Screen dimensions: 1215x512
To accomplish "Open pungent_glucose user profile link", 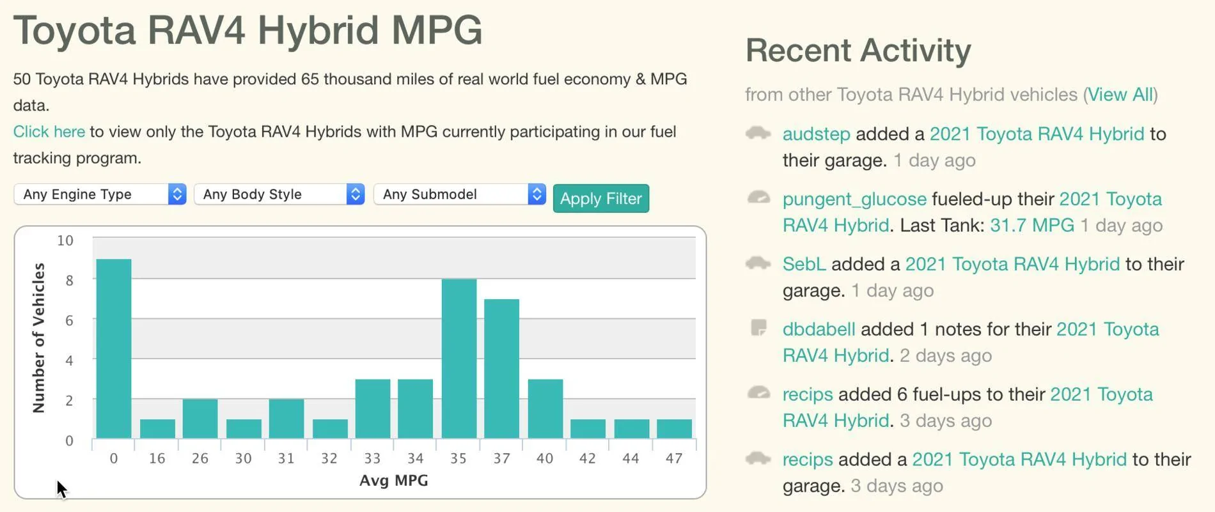I will (x=854, y=199).
